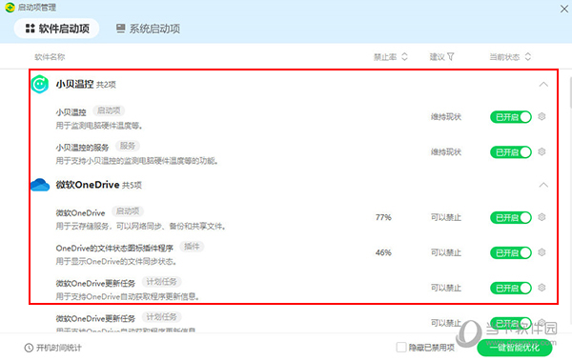Open 开机时间统计 link
The width and height of the screenshot is (572, 361).
pyautogui.click(x=59, y=348)
